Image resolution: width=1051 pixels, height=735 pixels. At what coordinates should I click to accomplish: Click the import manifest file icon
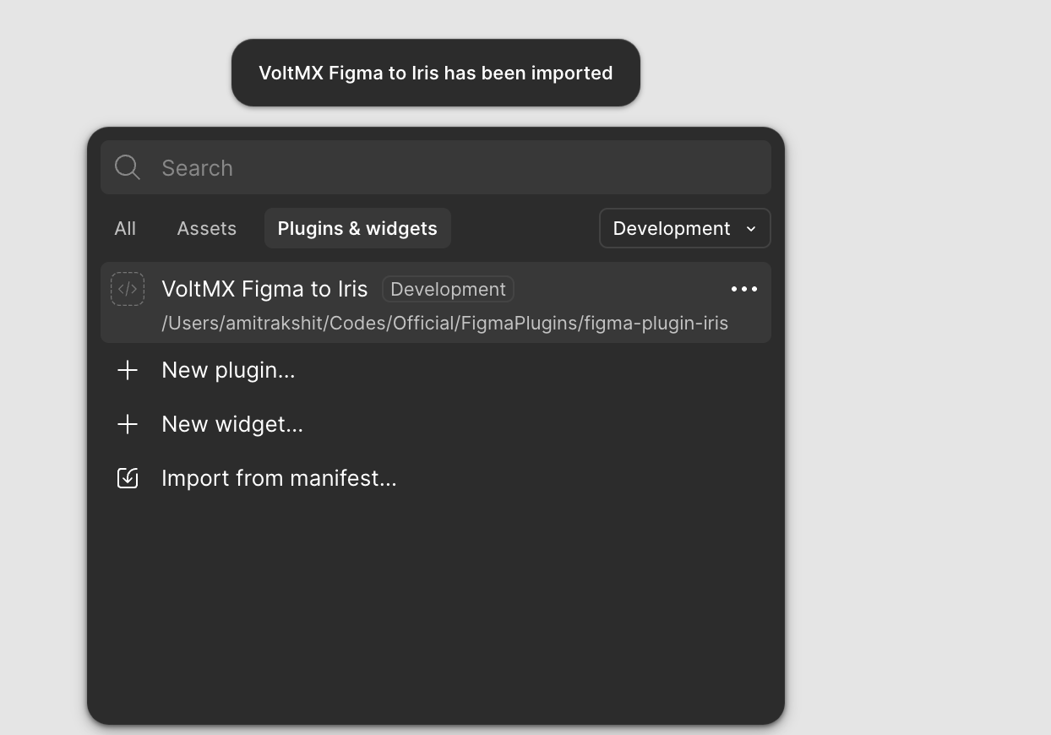pyautogui.click(x=128, y=478)
